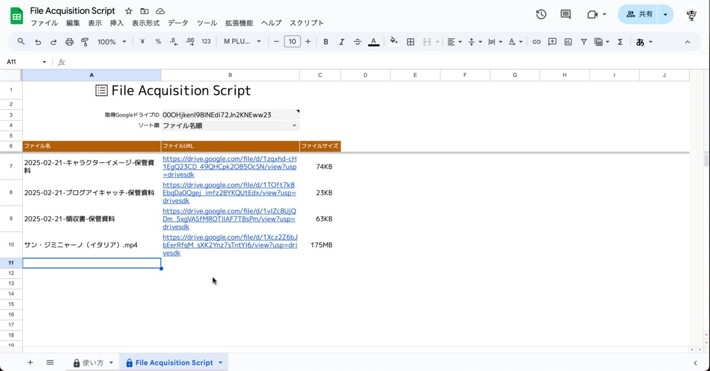Open the font family dropdown
The width and height of the screenshot is (710, 371).
point(243,42)
